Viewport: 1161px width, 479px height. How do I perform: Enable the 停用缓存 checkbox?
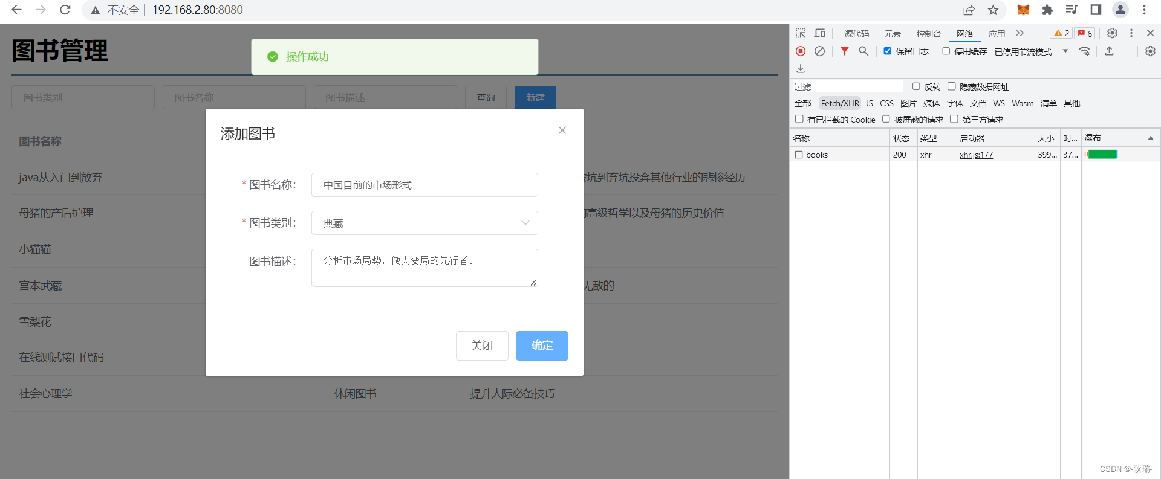946,51
